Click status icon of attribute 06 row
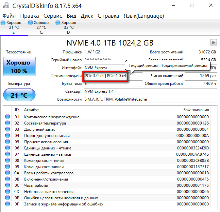Image resolution: width=220 pixels, height=212 pixels. click(x=8, y=148)
